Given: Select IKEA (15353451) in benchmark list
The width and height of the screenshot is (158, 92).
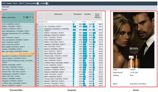Looking at the screenshot, I should coord(18,38).
